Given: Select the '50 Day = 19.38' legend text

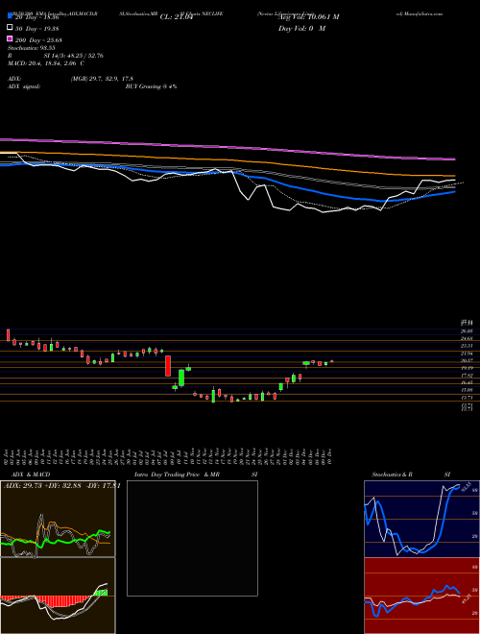Looking at the screenshot, I should 37,28.
